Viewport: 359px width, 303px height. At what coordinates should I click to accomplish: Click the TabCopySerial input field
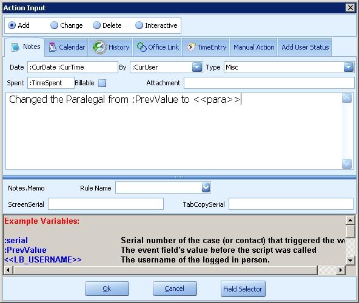point(291,204)
